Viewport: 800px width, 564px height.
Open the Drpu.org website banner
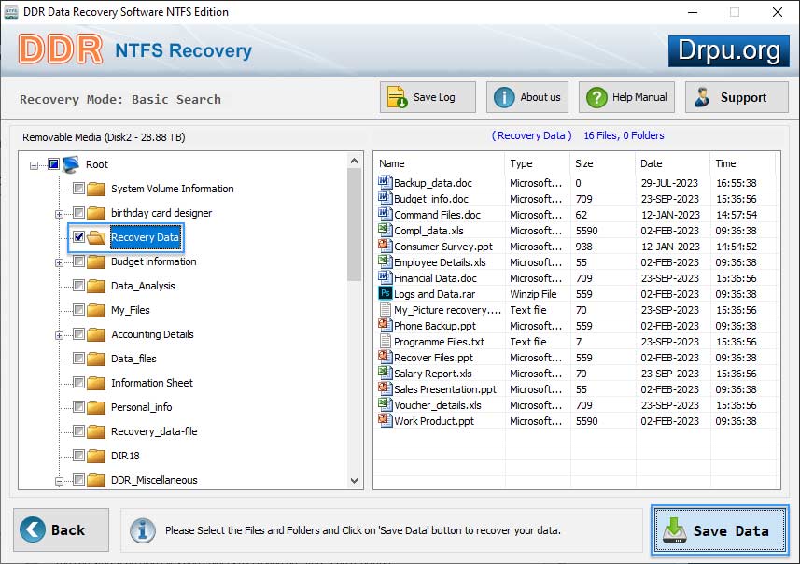[728, 51]
